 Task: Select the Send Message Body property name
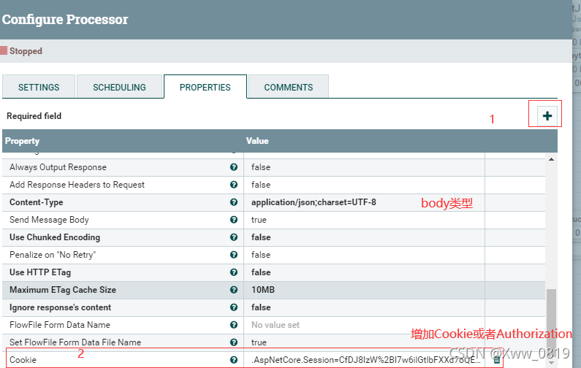[49, 220]
